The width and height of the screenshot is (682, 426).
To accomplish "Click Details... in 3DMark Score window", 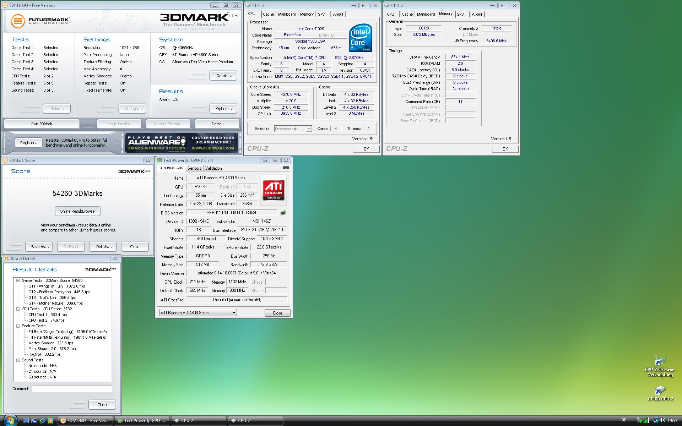I will click(103, 247).
